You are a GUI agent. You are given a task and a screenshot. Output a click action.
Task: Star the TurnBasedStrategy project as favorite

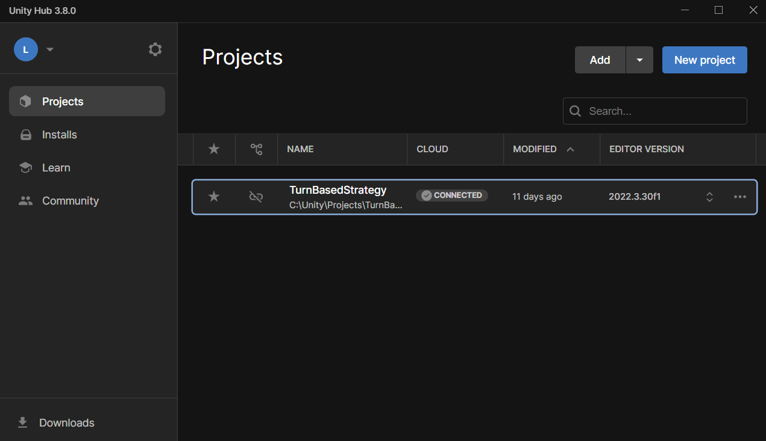214,197
